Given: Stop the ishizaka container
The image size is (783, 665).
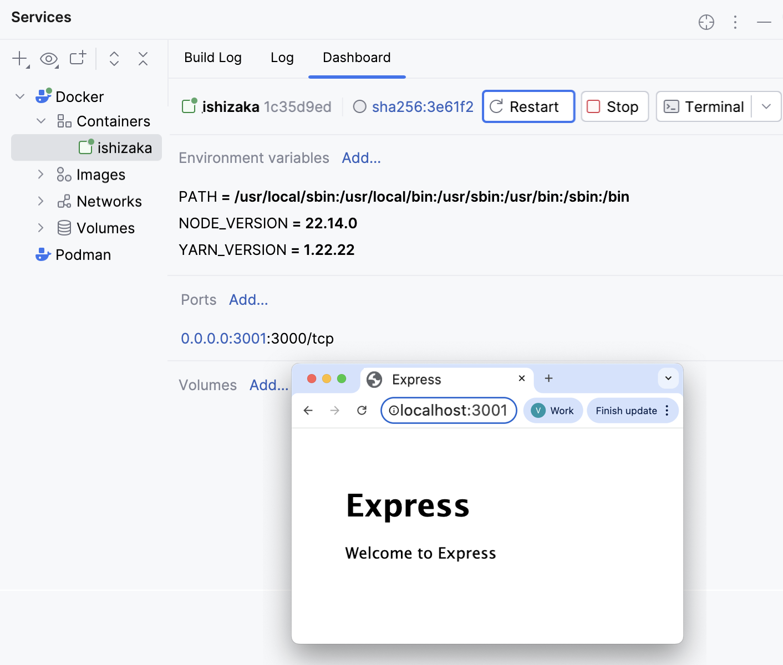Looking at the screenshot, I should pos(614,106).
